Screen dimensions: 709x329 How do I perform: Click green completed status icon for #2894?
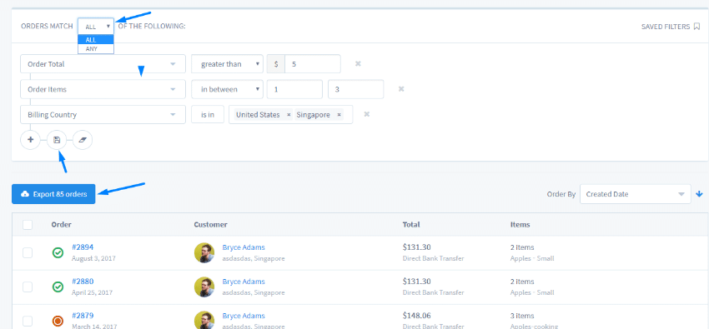58,252
